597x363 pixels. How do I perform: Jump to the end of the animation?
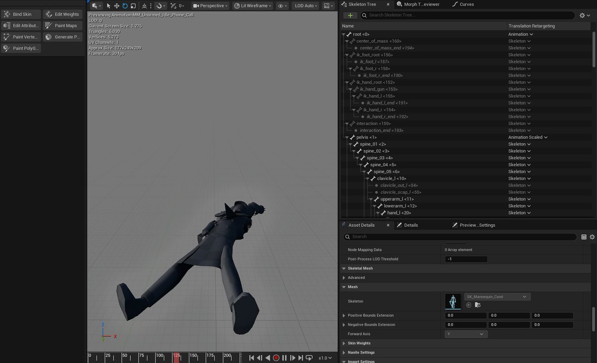pyautogui.click(x=300, y=358)
